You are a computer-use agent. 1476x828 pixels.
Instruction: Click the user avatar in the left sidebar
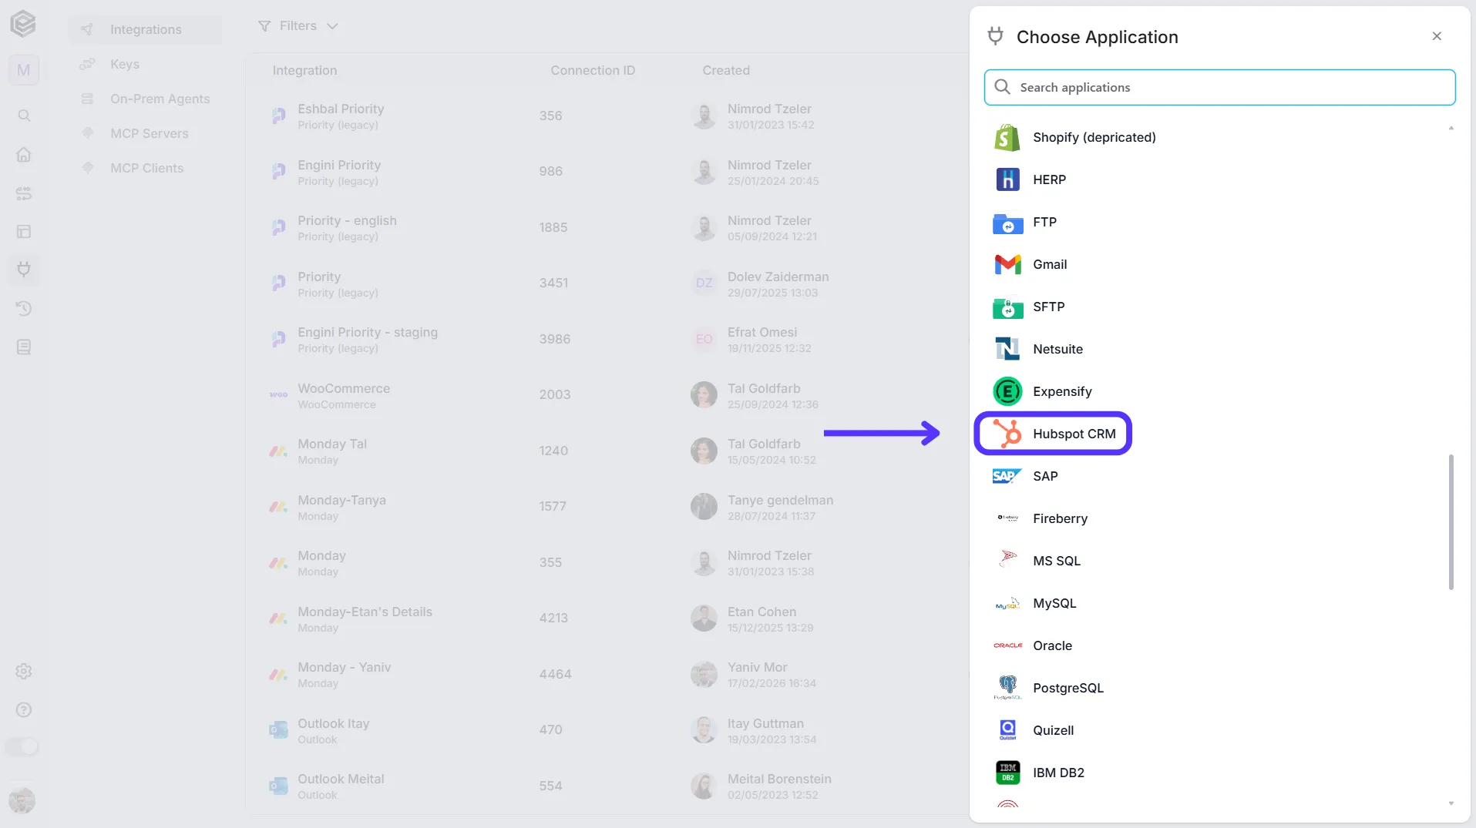(22, 800)
